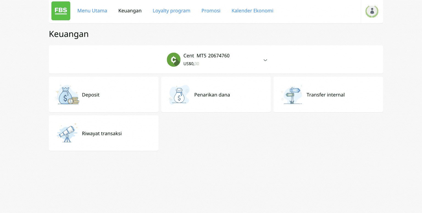Screen dimensions: 422x213
Task: Select the Keuangan menu item
Action: coord(130,11)
